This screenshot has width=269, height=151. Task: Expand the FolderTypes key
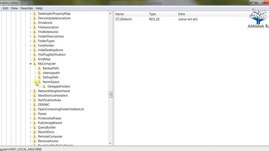point(31,41)
